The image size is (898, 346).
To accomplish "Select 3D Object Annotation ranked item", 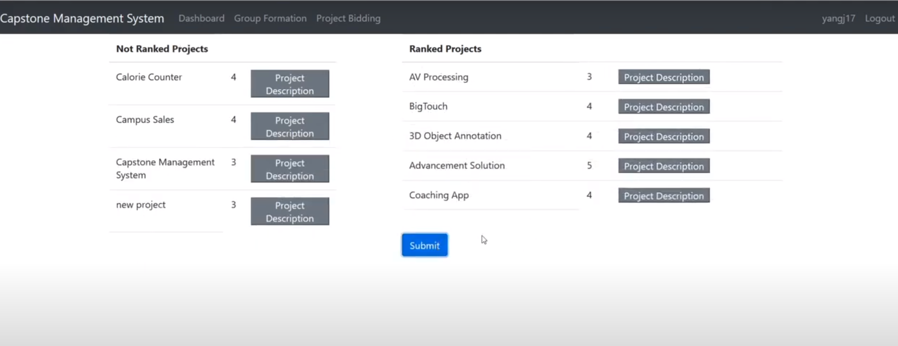I will coord(455,136).
